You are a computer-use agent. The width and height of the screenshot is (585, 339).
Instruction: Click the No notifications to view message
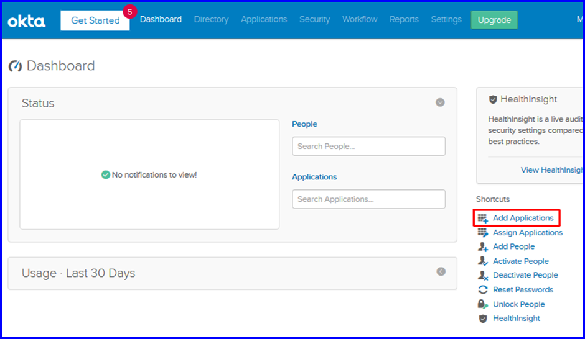154,175
